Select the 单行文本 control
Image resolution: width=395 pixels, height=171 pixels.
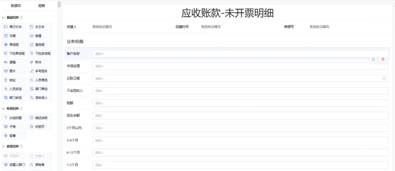[14, 27]
